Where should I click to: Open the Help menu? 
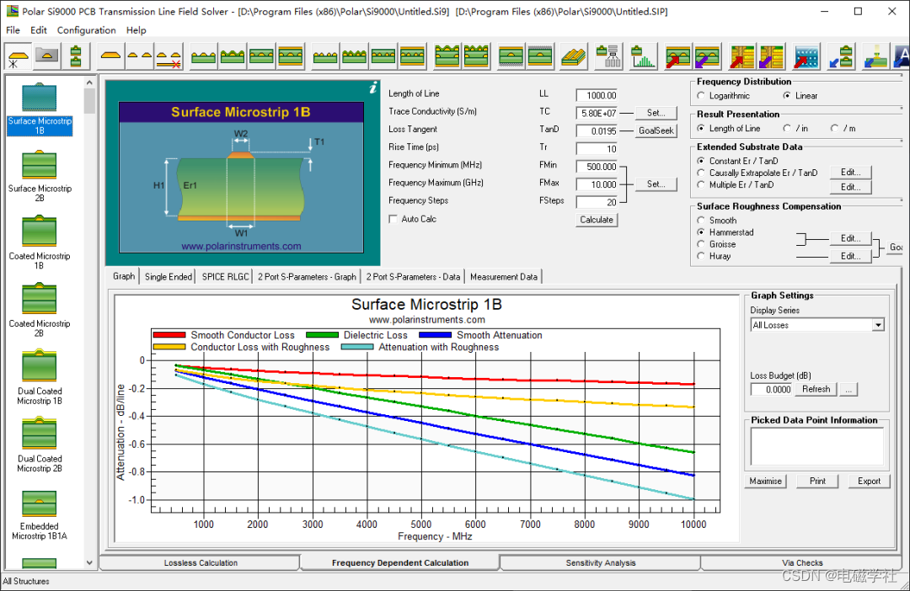tap(136, 30)
